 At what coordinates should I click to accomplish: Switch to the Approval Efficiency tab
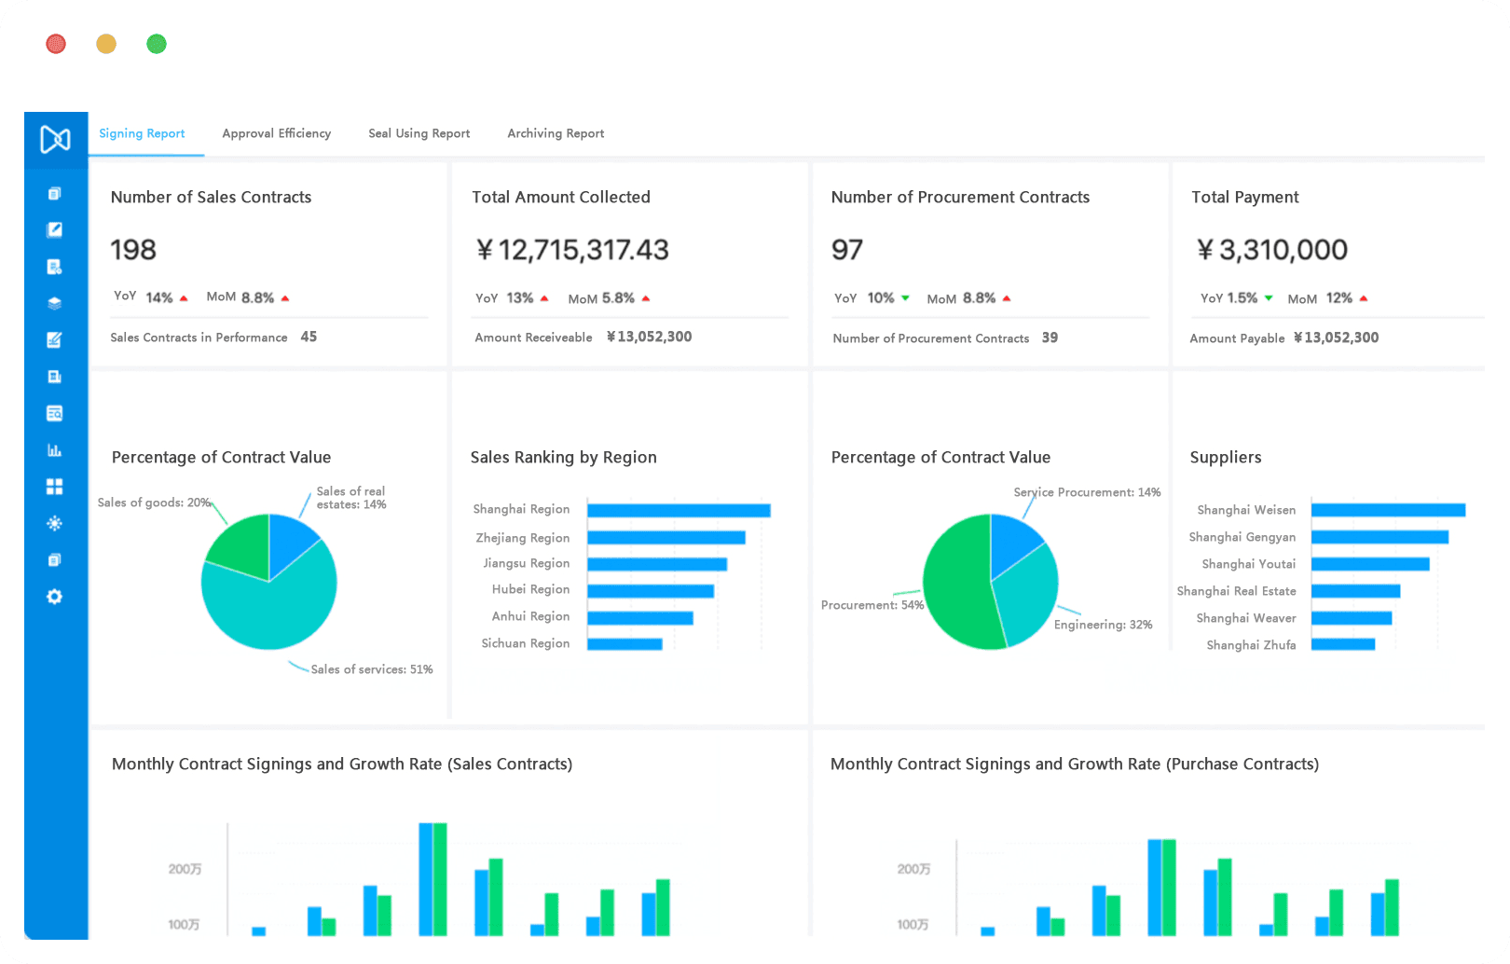coord(277,133)
